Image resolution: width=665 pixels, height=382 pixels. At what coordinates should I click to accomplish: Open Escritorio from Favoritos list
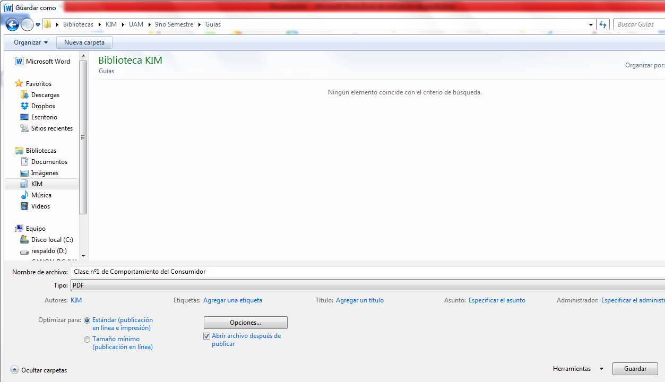click(44, 117)
